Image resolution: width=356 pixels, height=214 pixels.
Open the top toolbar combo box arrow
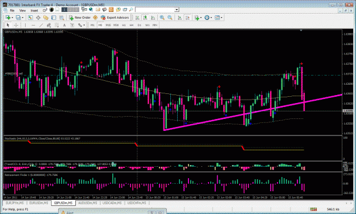pyautogui.click(x=177, y=10)
